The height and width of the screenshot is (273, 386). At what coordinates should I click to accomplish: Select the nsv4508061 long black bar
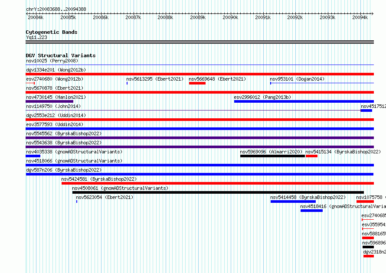tap(218, 192)
